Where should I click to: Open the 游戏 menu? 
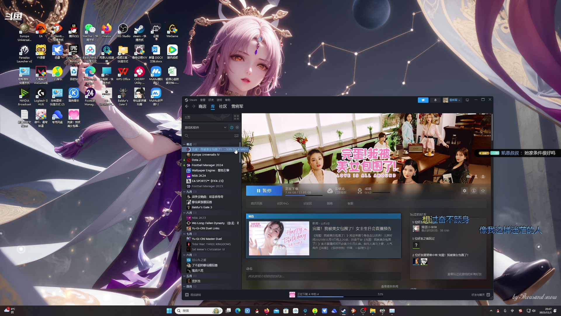(x=219, y=100)
